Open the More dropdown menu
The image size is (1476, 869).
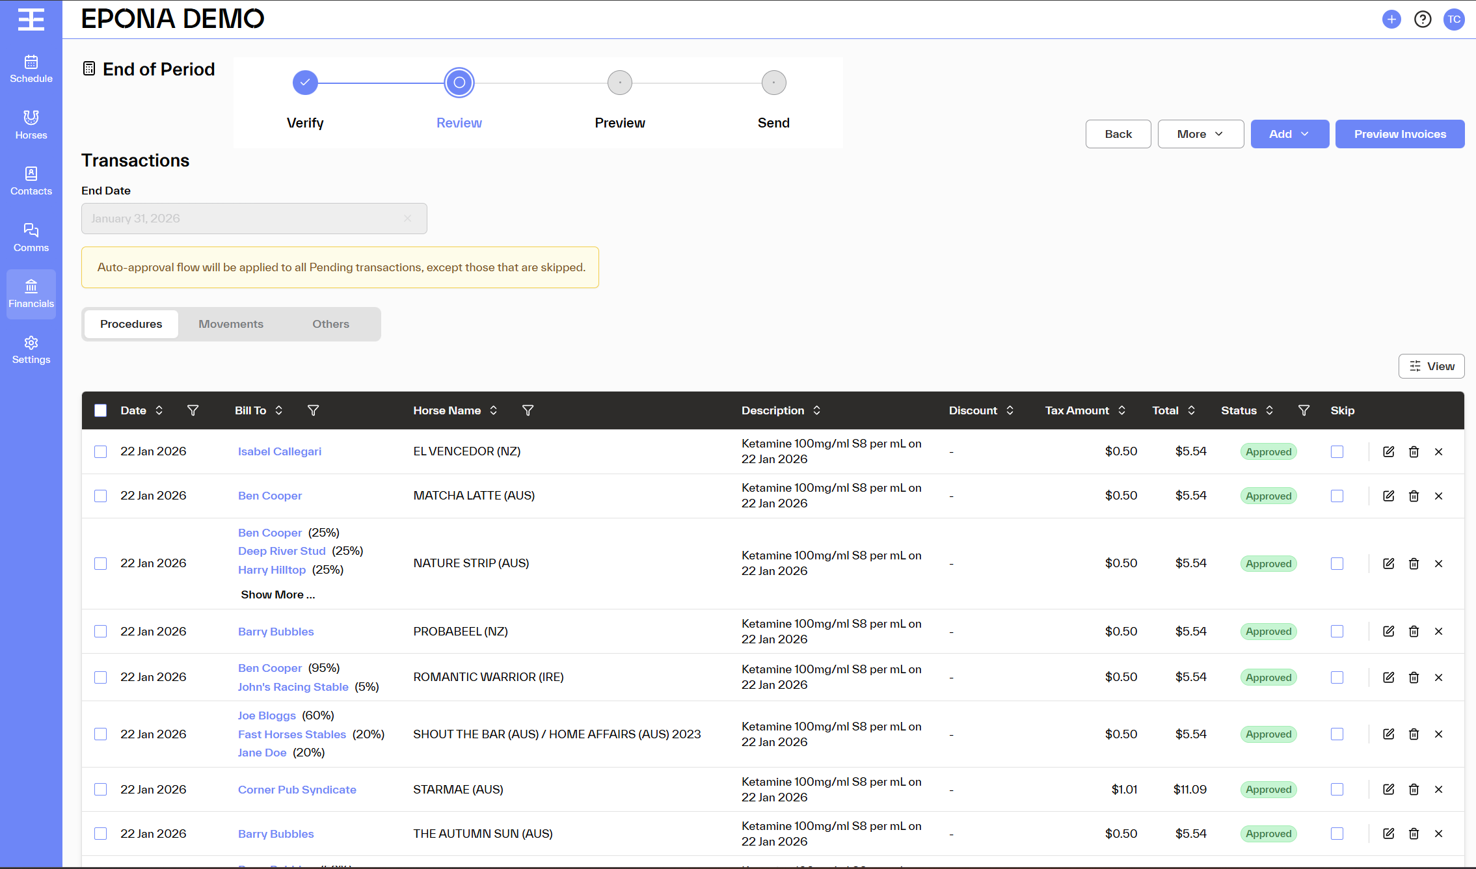[1200, 134]
